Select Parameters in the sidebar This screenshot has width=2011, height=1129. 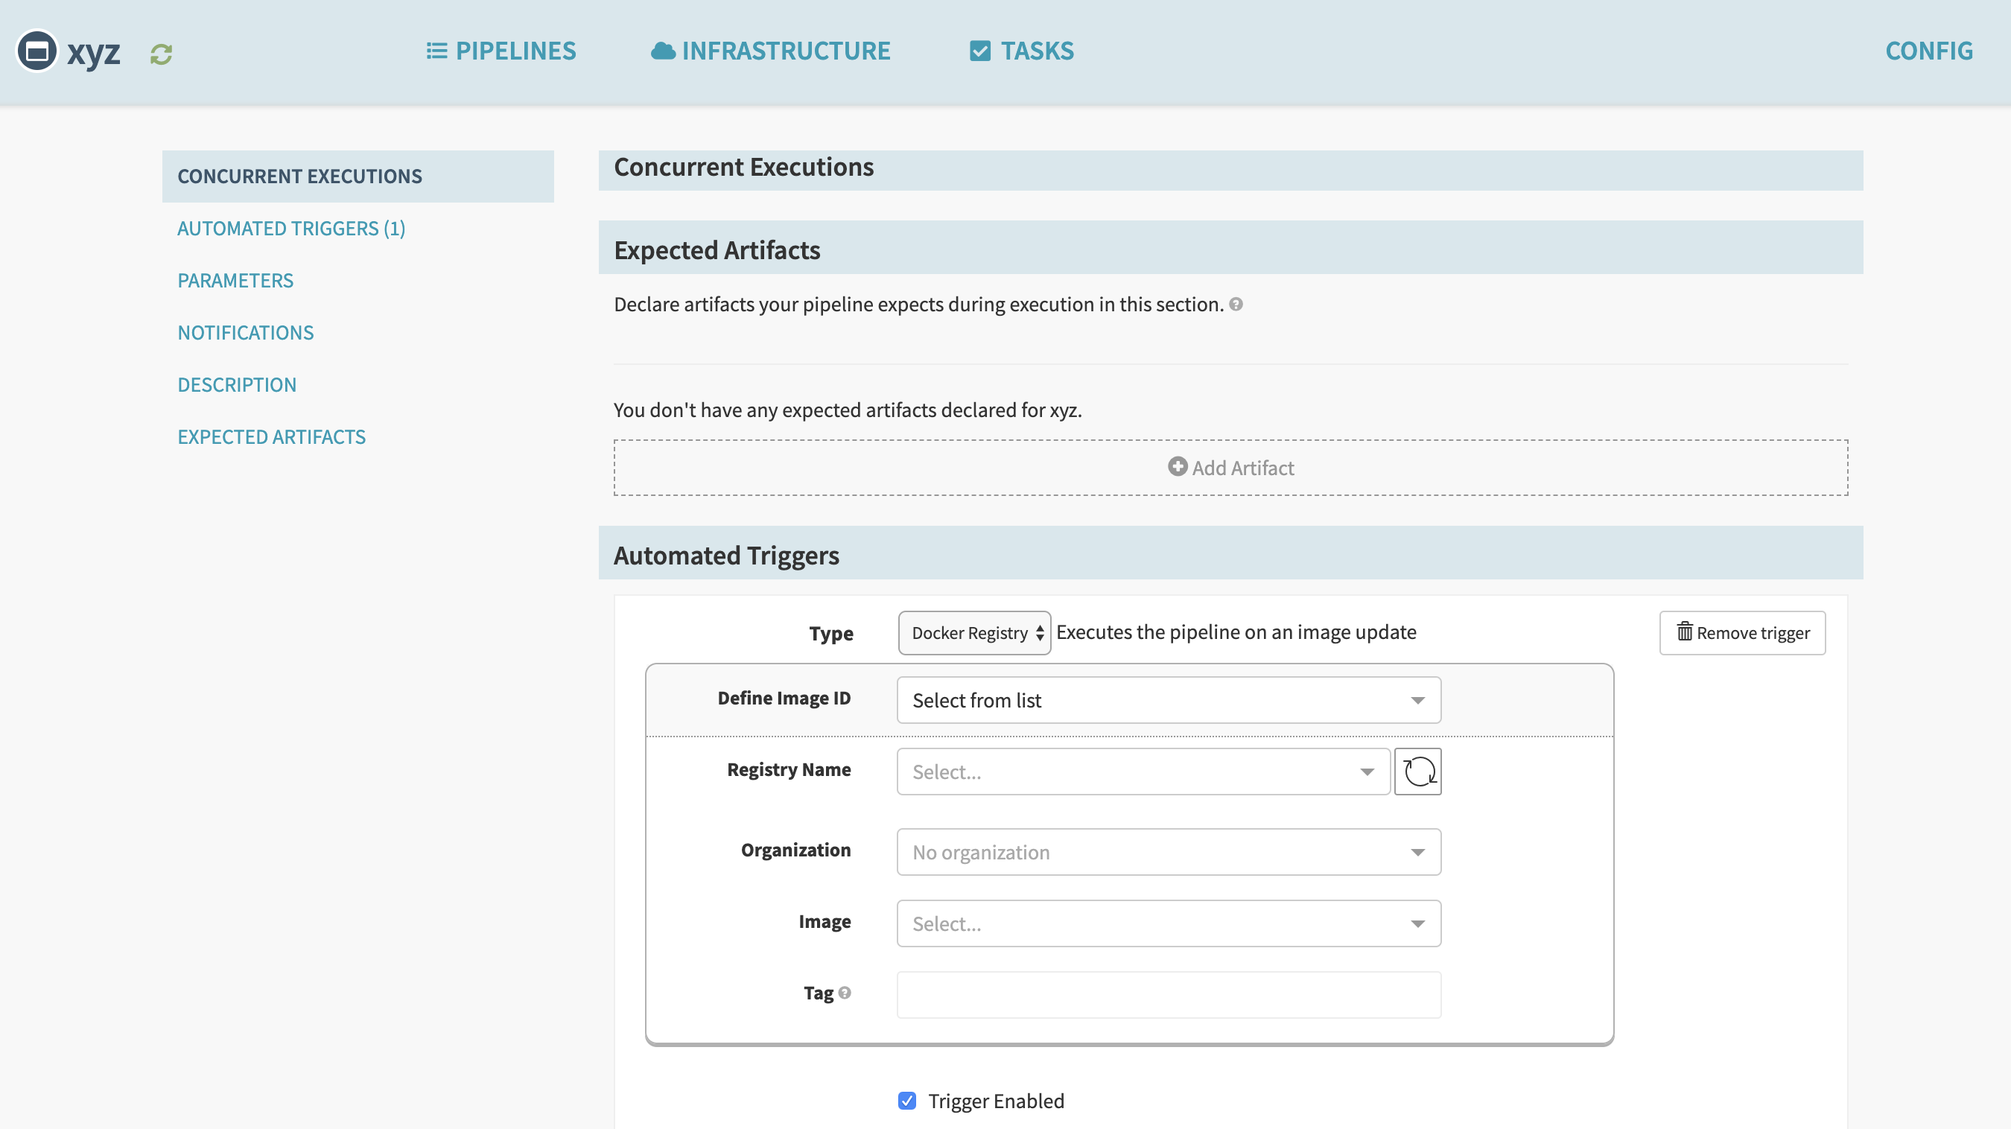click(x=235, y=280)
